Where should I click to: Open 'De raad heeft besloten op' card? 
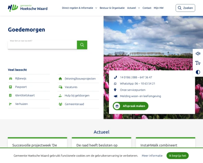pyautogui.click(x=101, y=143)
